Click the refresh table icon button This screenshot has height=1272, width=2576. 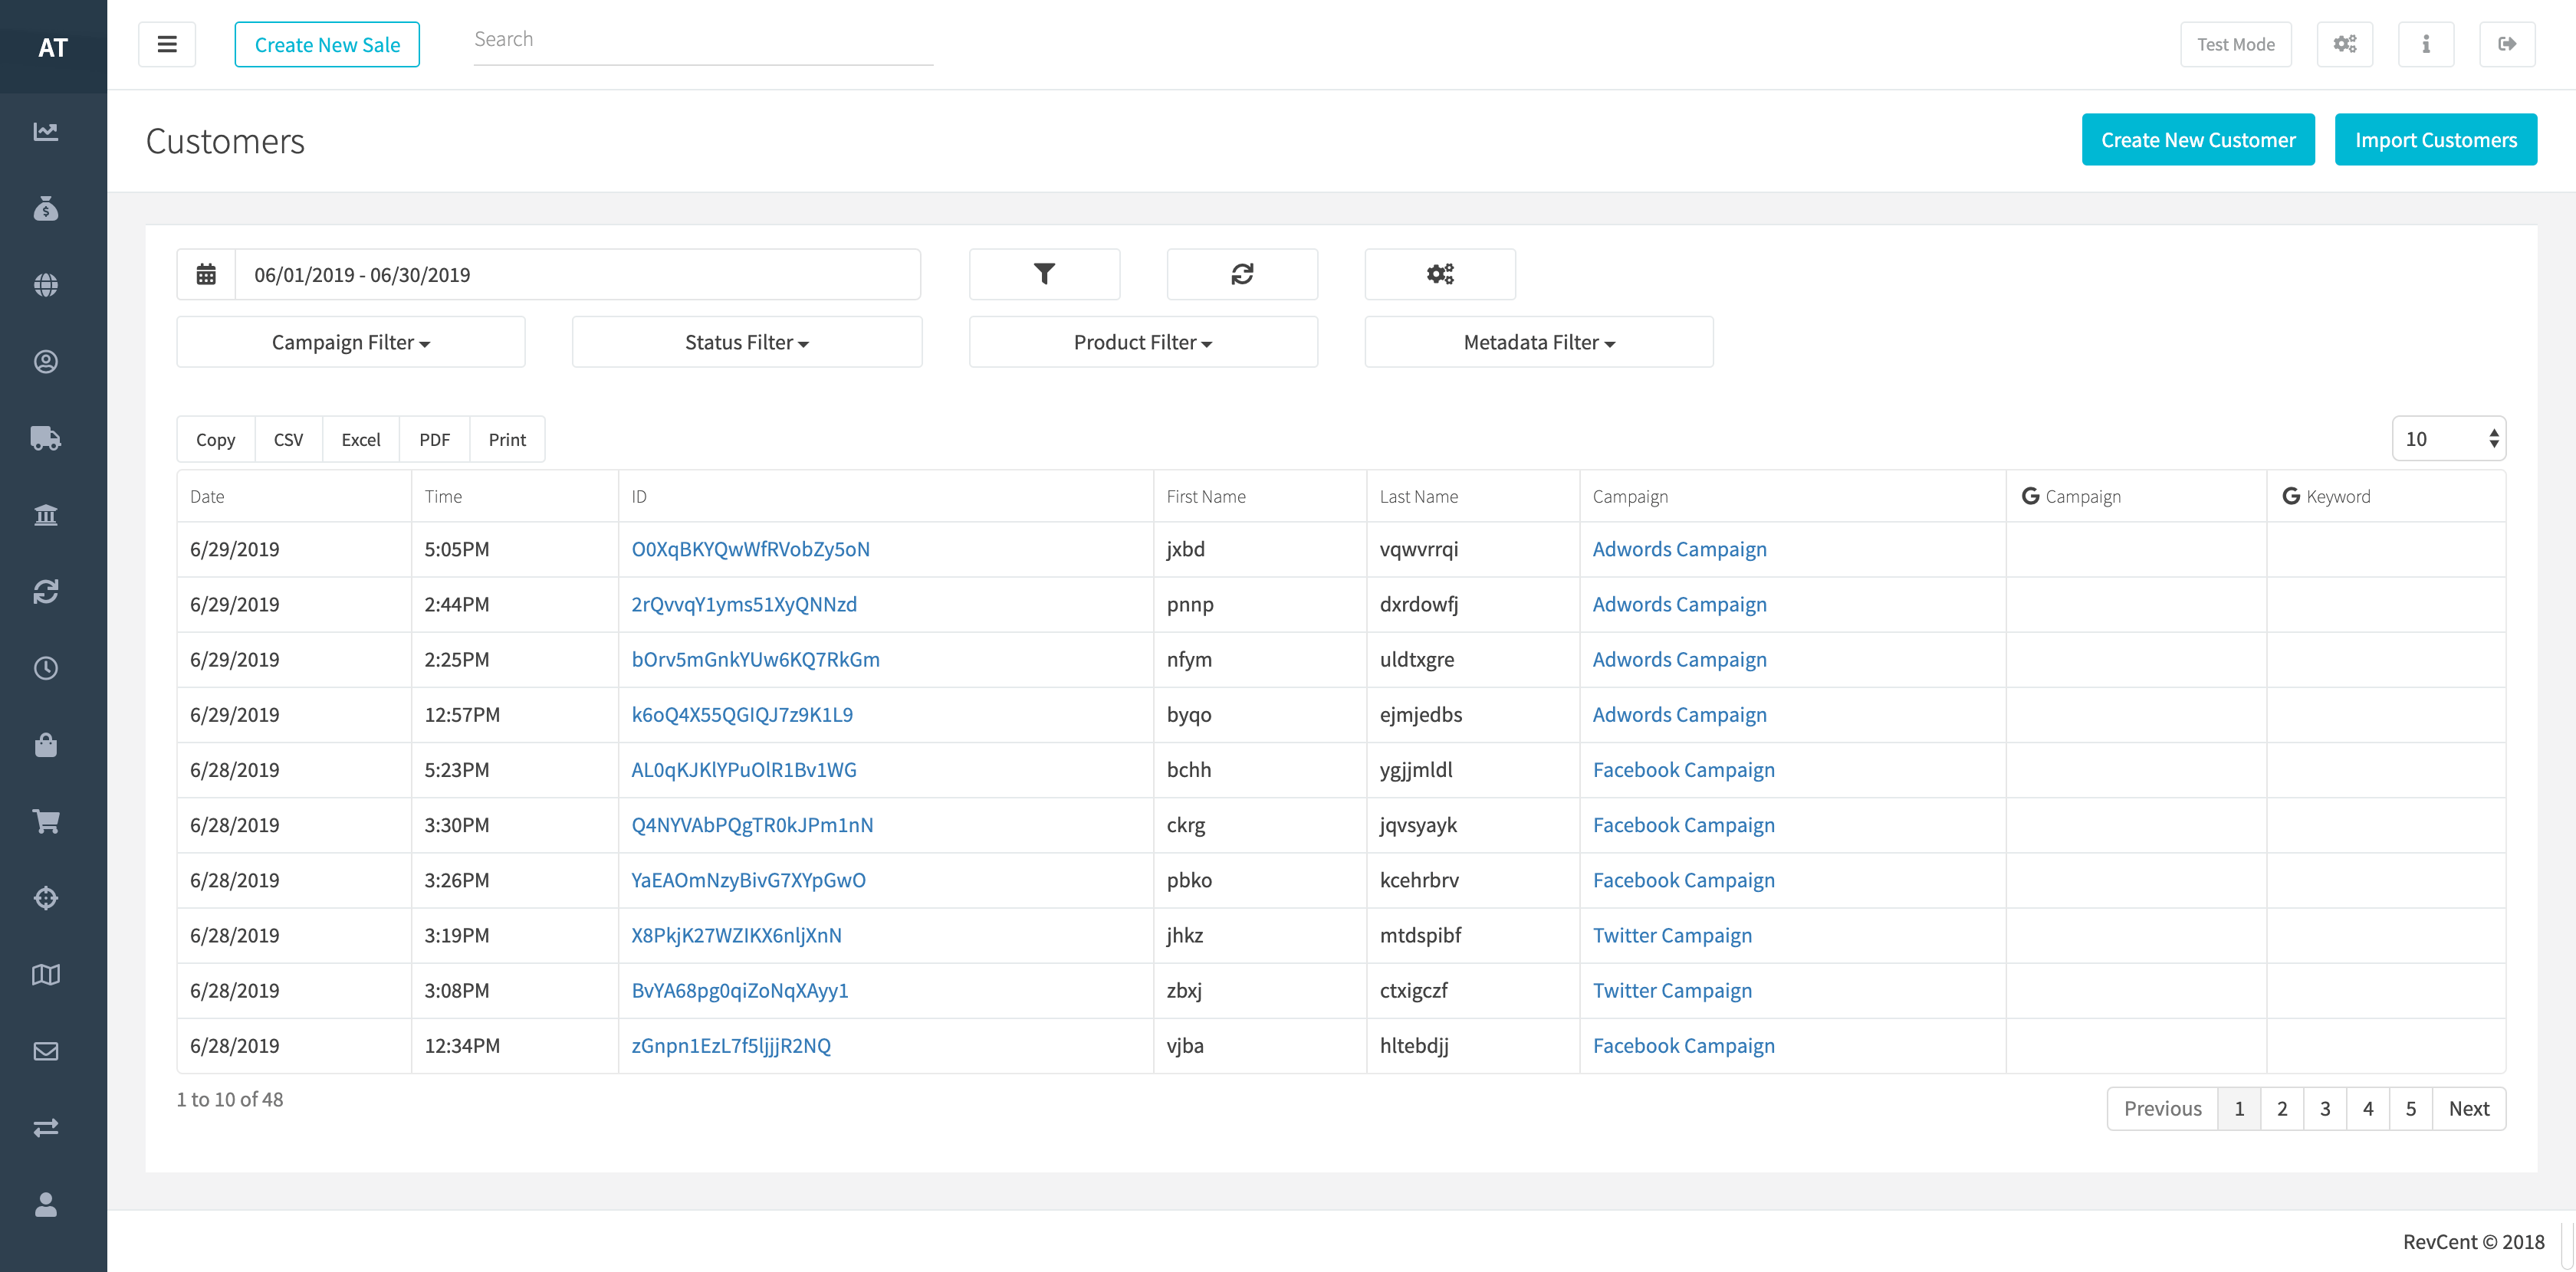pyautogui.click(x=1242, y=274)
